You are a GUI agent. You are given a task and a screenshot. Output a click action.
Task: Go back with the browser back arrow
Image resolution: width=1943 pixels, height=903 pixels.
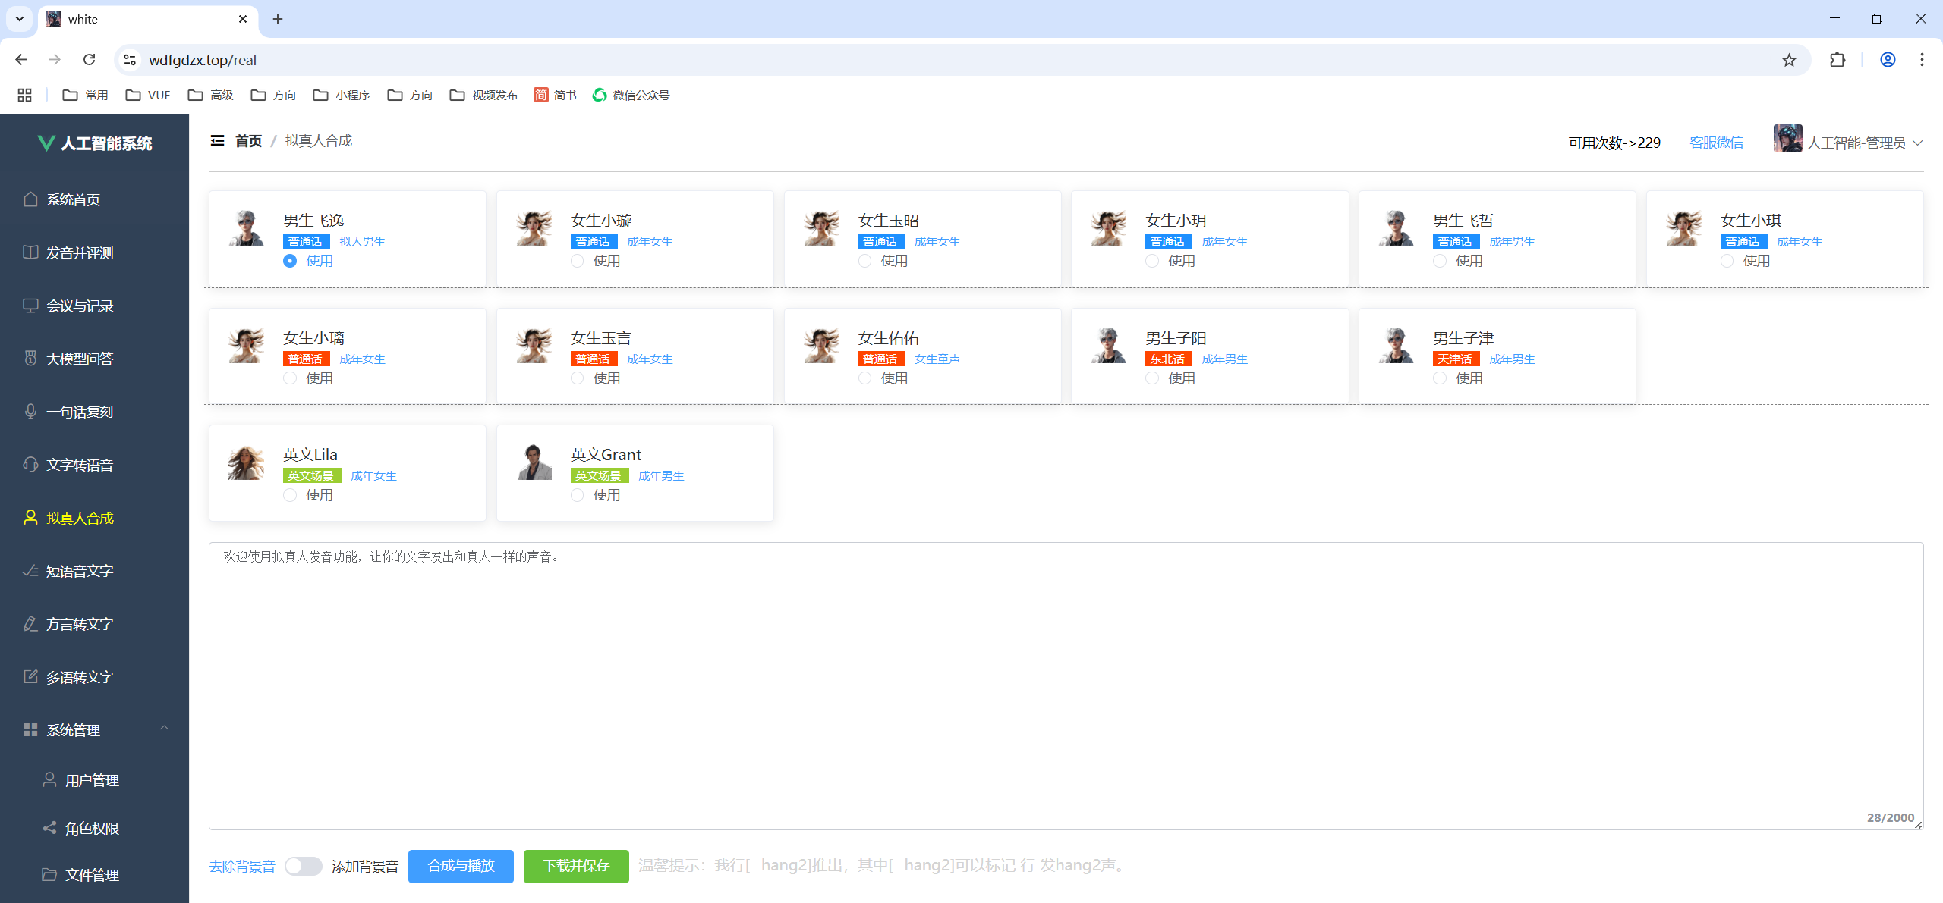coord(21,60)
